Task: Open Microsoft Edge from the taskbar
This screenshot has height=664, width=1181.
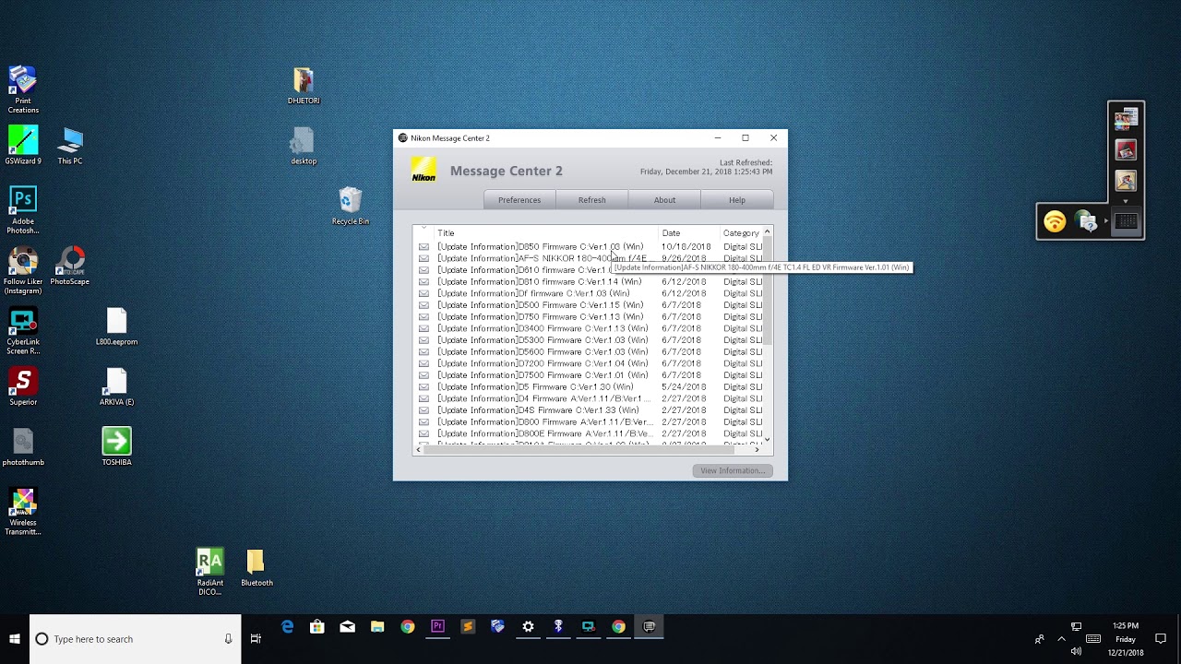Action: [x=287, y=627]
